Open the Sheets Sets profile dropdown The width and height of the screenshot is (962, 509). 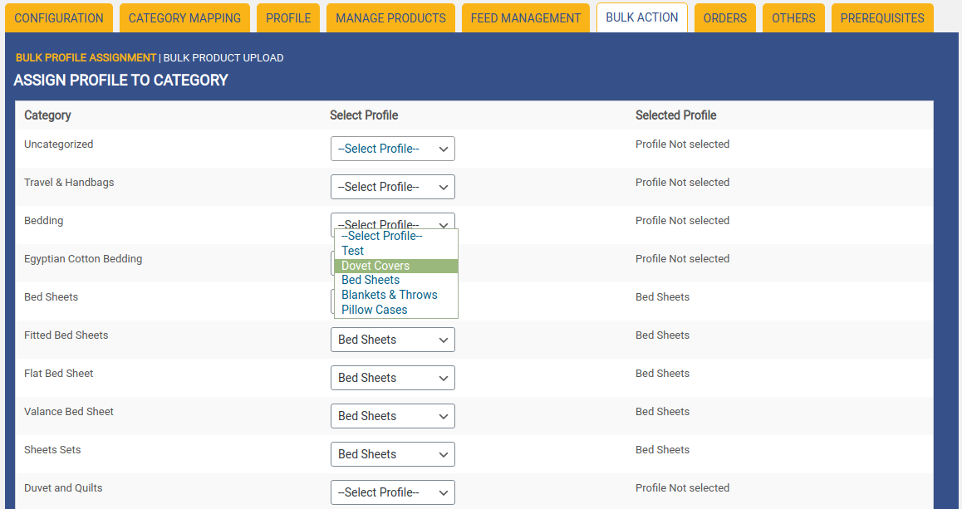392,454
